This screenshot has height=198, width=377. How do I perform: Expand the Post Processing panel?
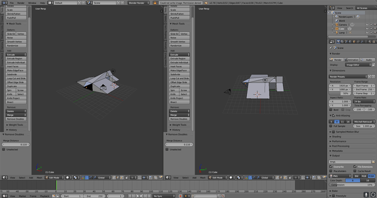pos(340,146)
